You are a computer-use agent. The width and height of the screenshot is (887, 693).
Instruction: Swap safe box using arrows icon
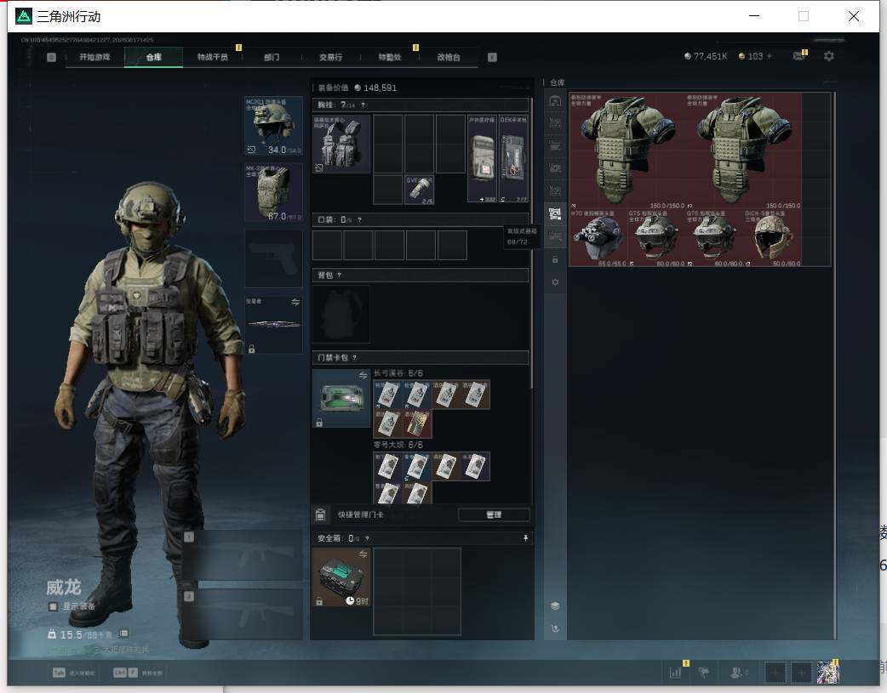pos(363,554)
